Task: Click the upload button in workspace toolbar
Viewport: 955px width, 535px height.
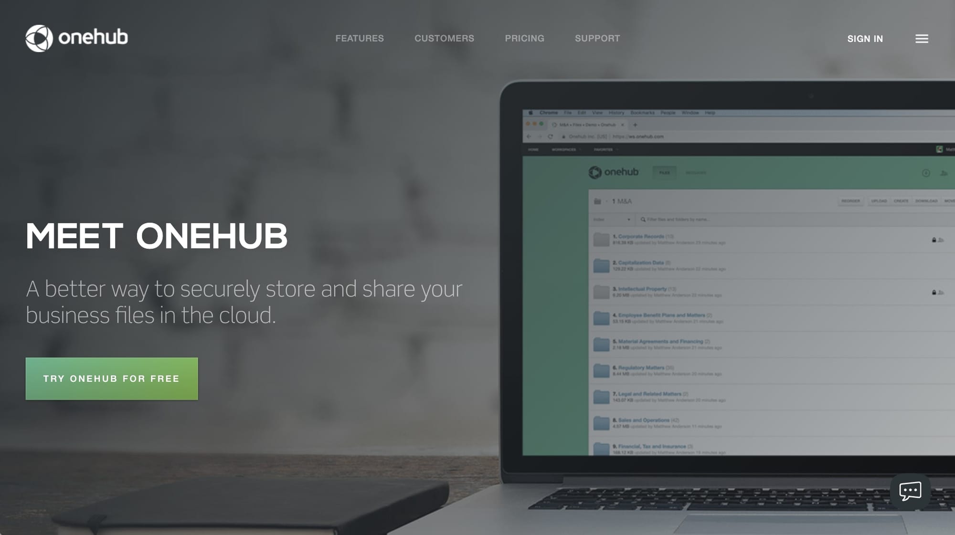Action: click(x=878, y=199)
